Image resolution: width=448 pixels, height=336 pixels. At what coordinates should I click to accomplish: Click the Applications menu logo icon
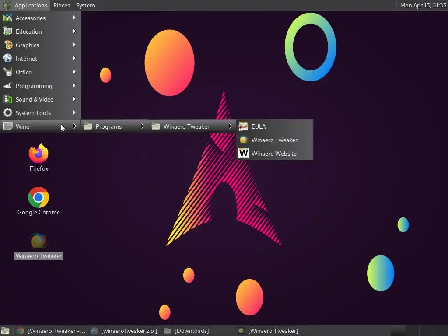[x=7, y=5]
